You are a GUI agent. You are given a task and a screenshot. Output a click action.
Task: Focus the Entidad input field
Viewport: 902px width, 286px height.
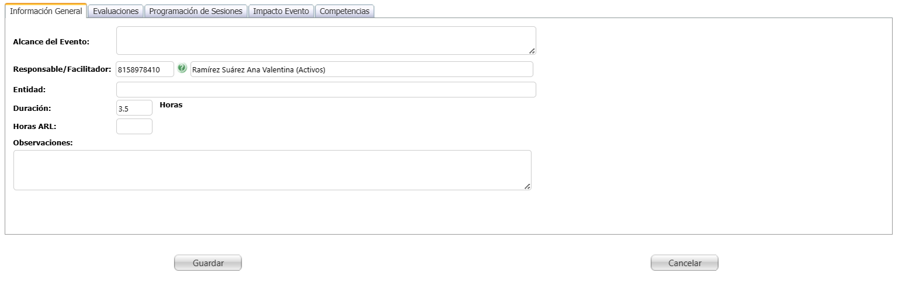pyautogui.click(x=326, y=90)
